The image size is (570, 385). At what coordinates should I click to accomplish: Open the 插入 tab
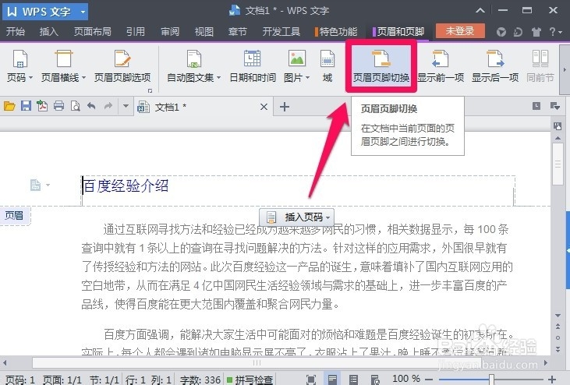[x=48, y=32]
